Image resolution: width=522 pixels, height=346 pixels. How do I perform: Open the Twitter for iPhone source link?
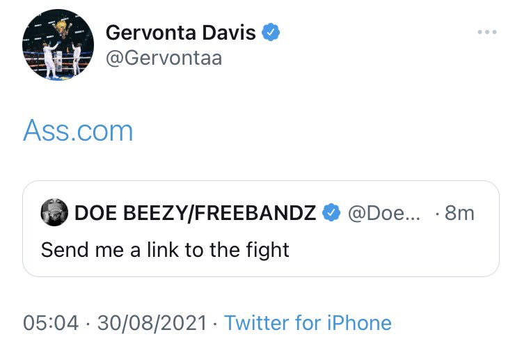[x=308, y=323]
